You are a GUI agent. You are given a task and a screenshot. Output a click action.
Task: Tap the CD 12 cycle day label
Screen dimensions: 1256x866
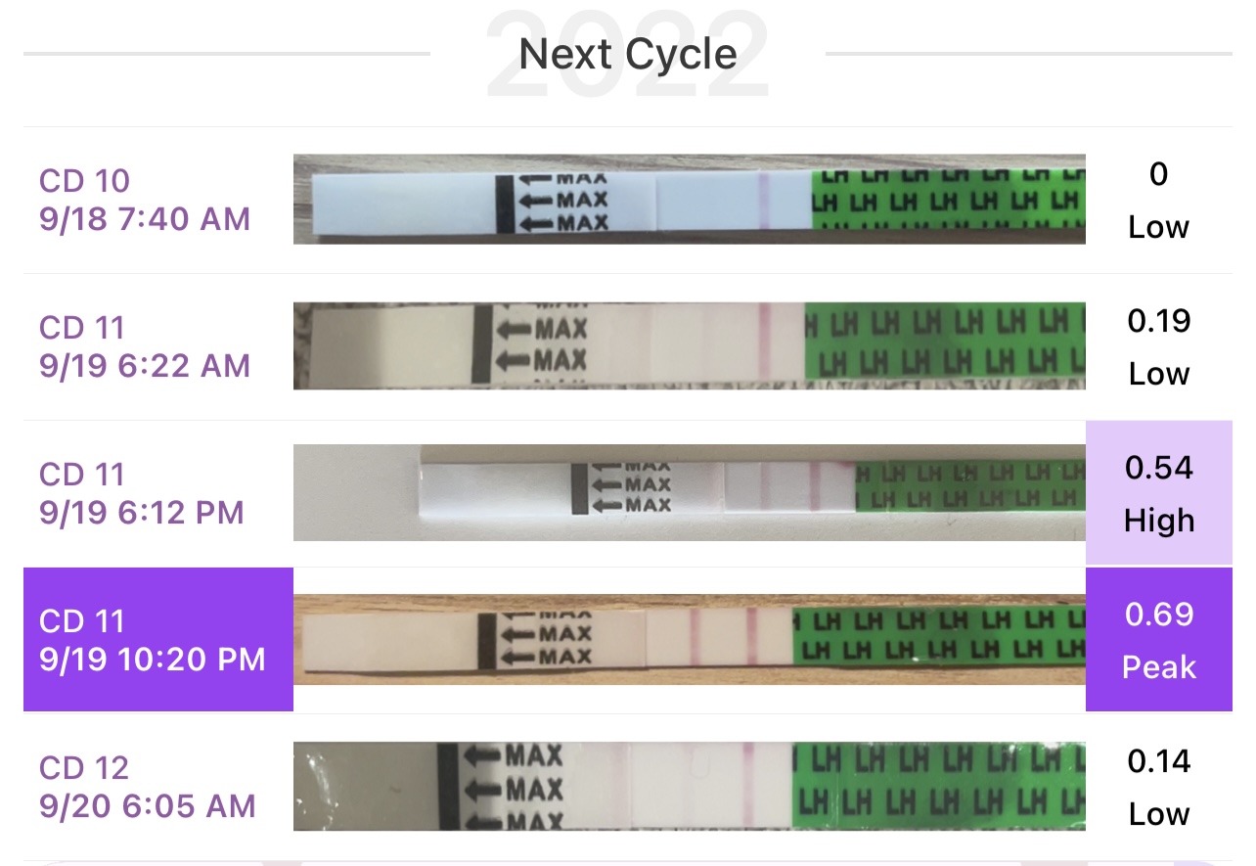[84, 768]
